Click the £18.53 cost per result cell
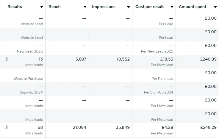Viewport: 219px width, 138px height. coord(166,59)
